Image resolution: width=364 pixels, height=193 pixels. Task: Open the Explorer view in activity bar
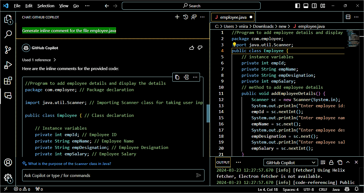click(x=8, y=19)
